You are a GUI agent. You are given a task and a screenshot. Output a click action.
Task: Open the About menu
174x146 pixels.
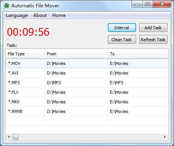(40, 15)
